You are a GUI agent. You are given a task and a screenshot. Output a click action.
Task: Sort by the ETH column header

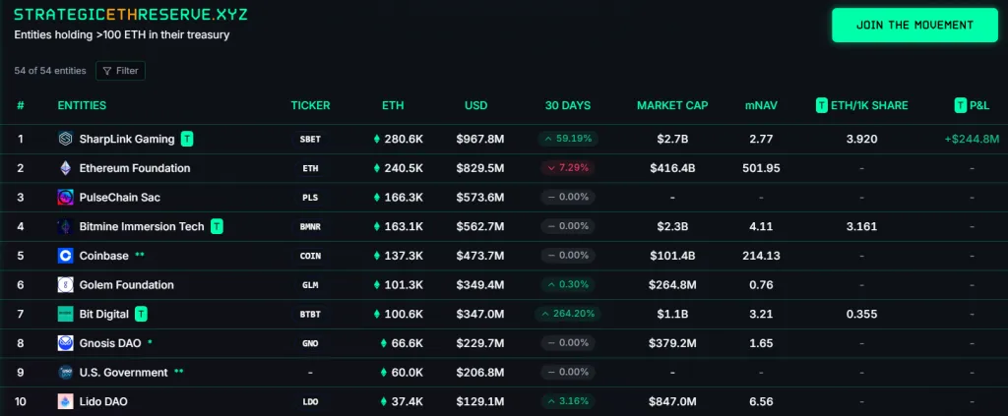point(393,105)
